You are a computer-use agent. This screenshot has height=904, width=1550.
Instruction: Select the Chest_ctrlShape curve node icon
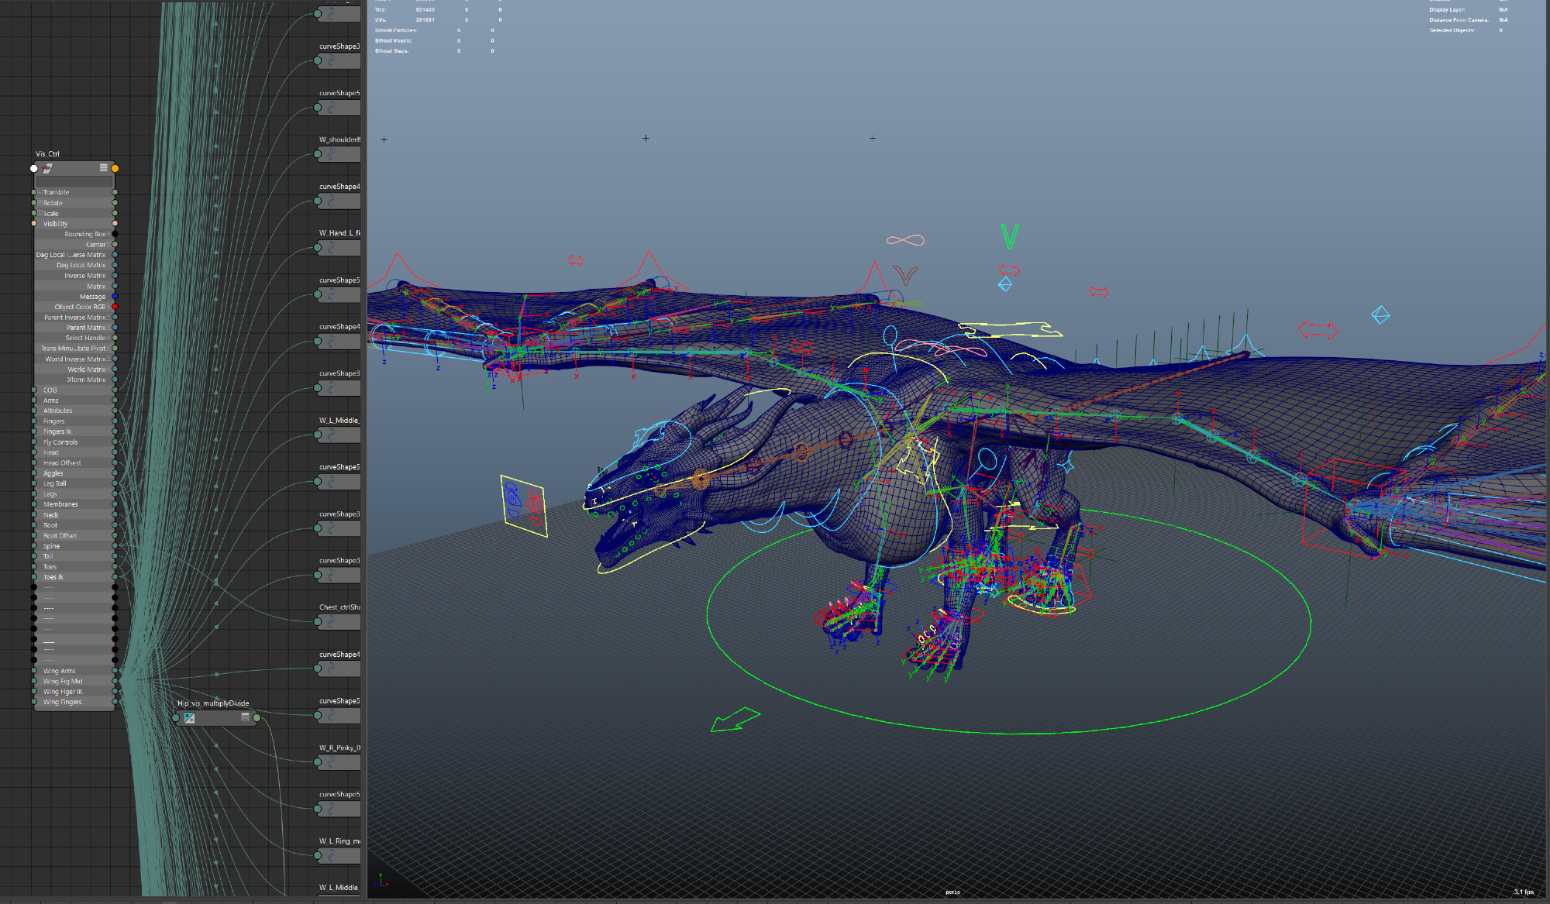[x=331, y=621]
